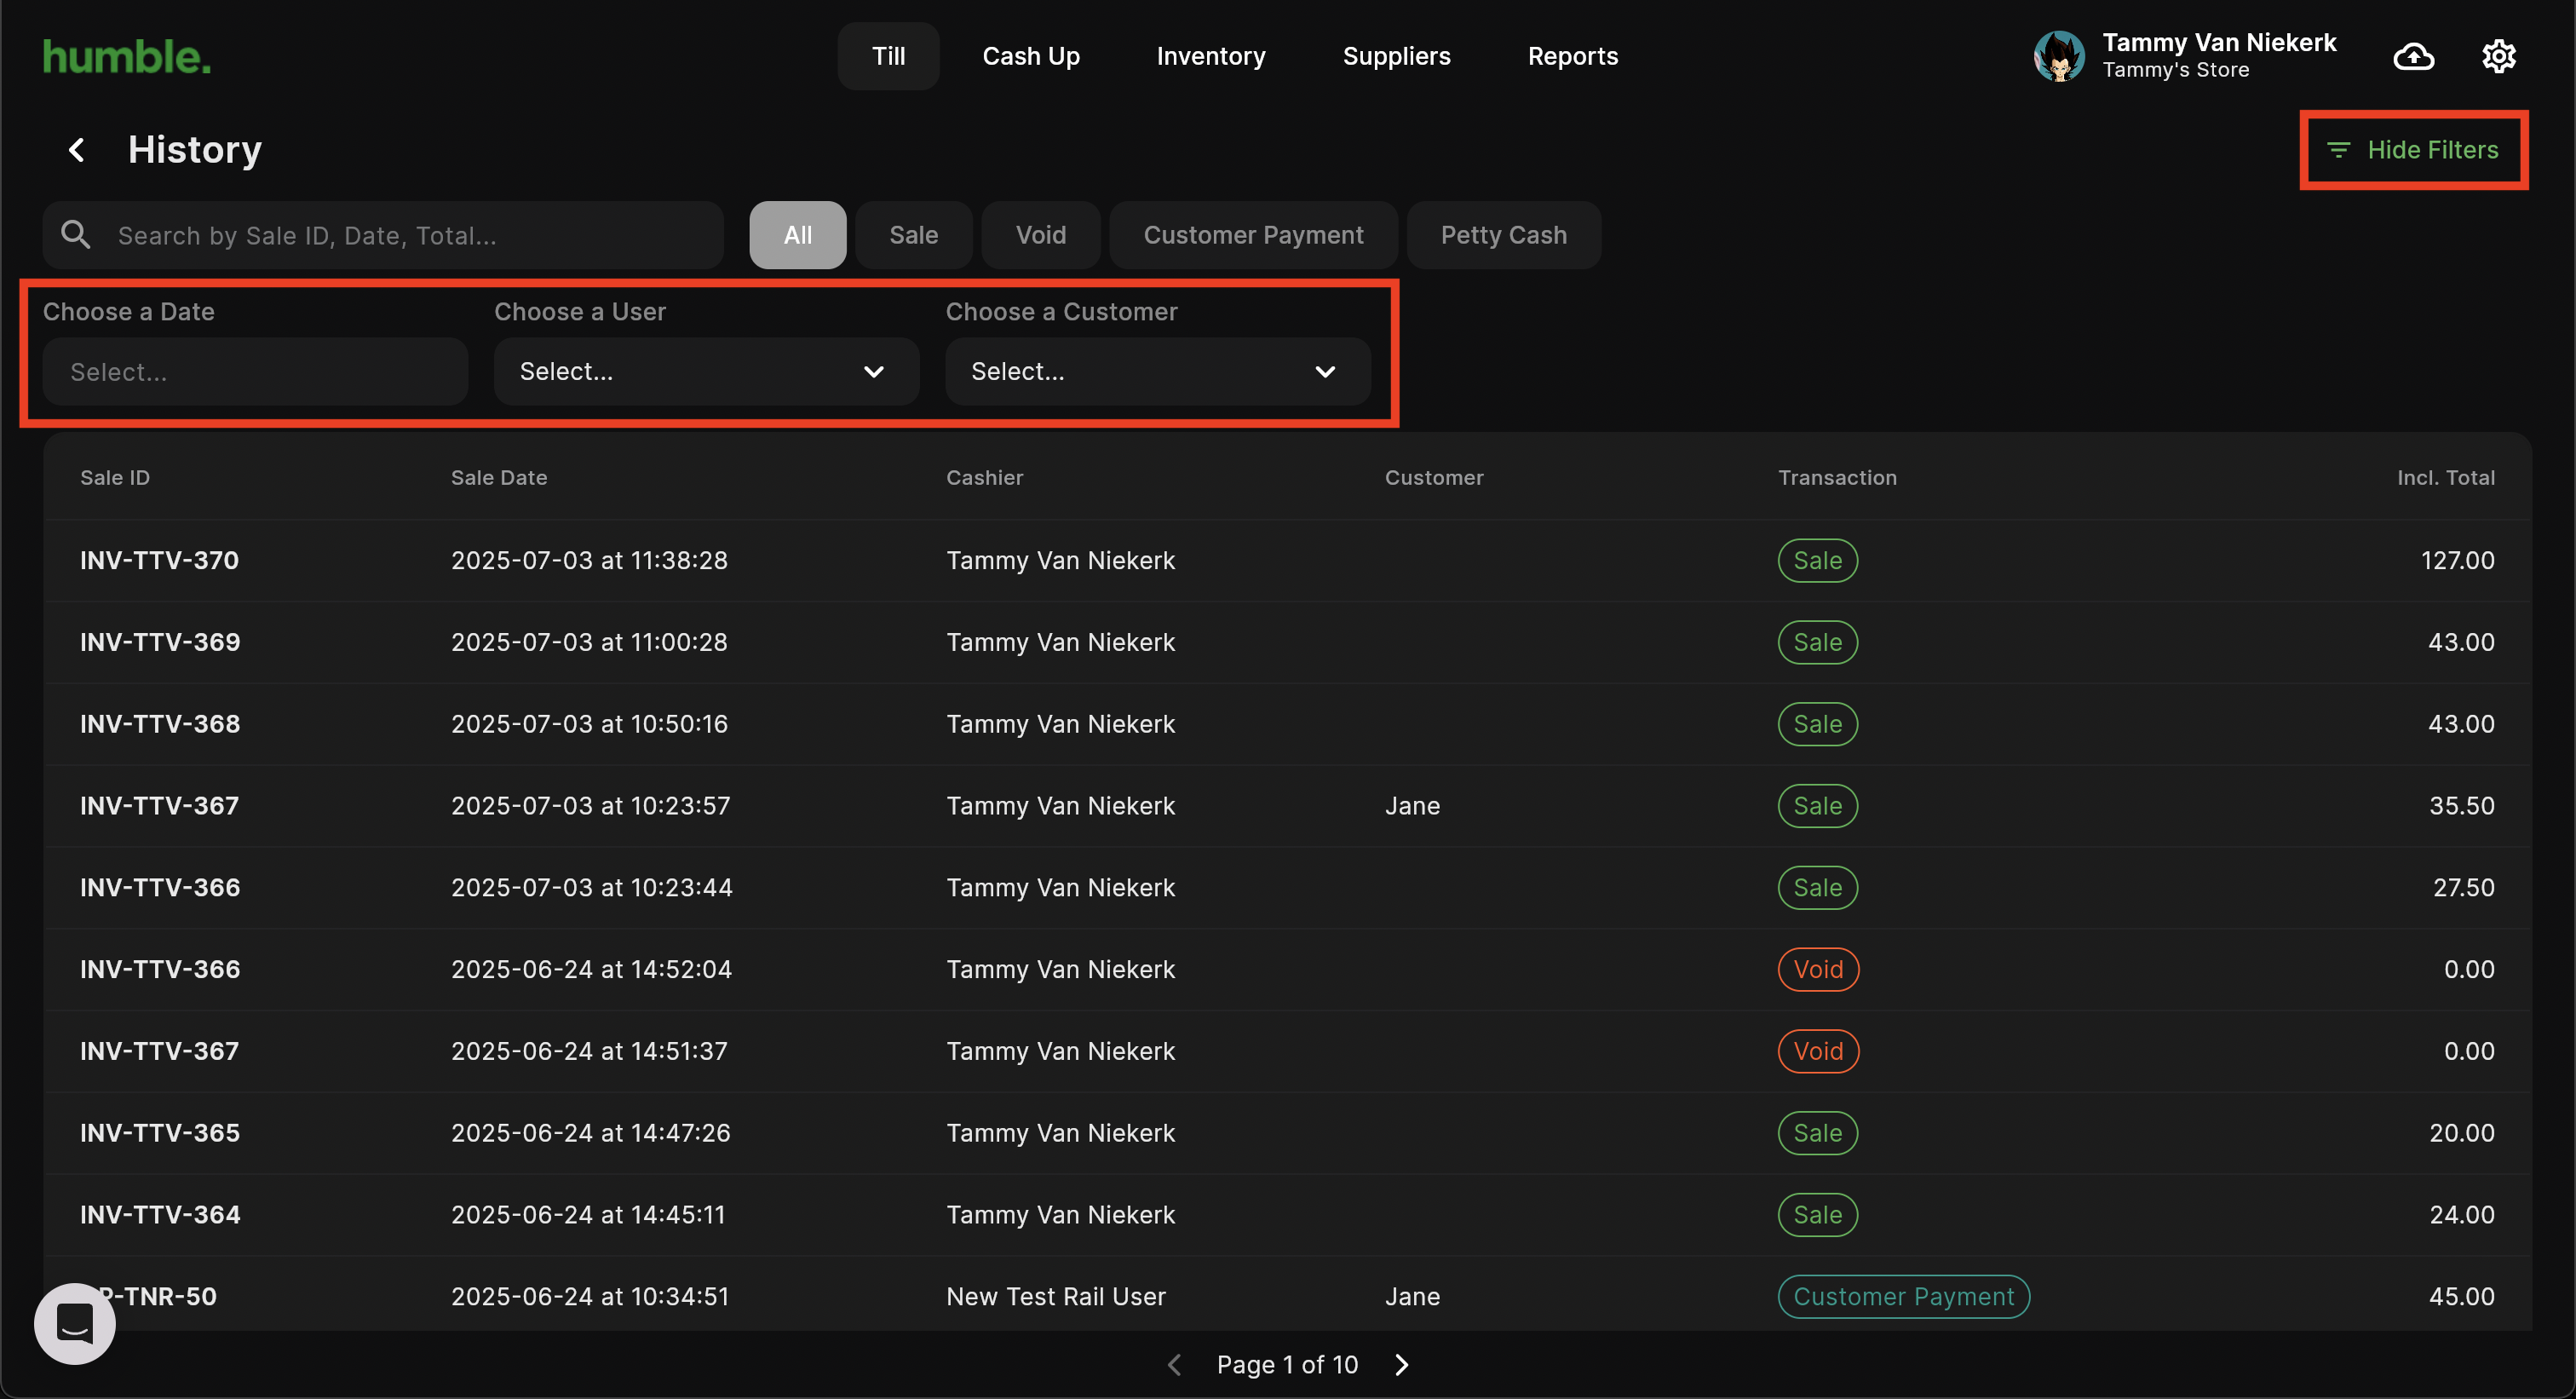Image resolution: width=2576 pixels, height=1399 pixels.
Task: Filter history by Customer Payment
Action: pyautogui.click(x=1253, y=235)
